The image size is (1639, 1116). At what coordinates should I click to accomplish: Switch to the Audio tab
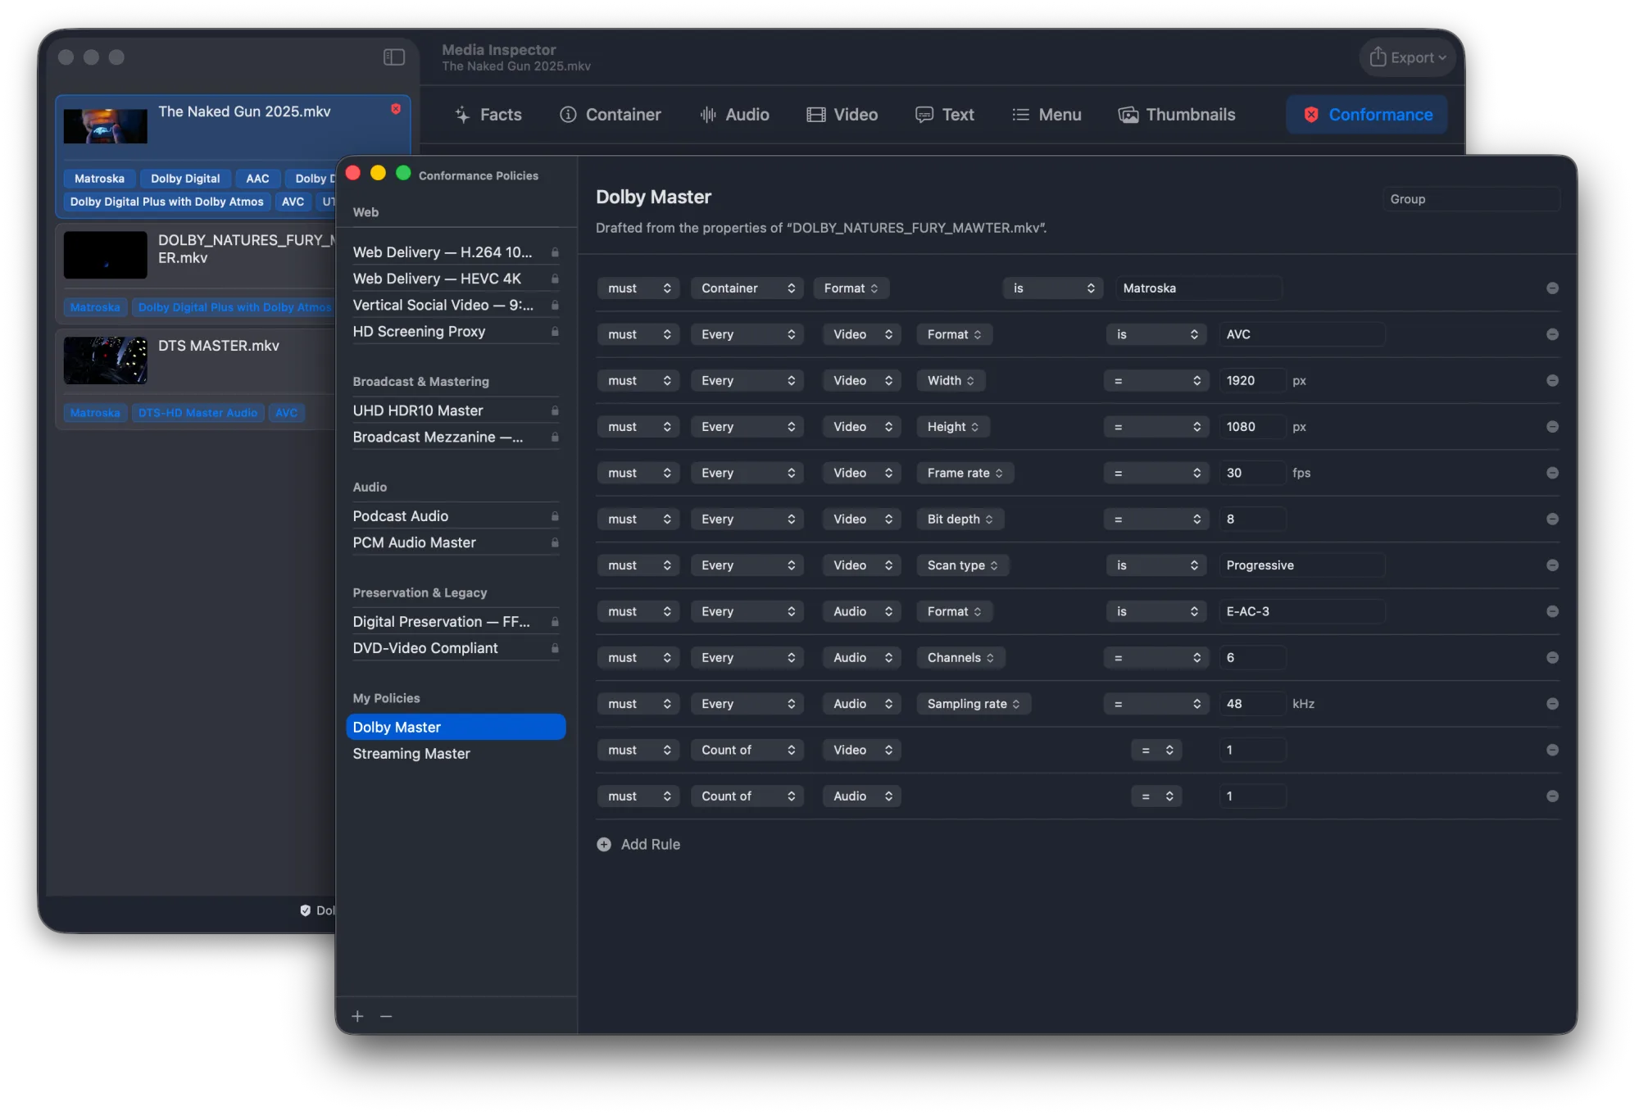734,115
